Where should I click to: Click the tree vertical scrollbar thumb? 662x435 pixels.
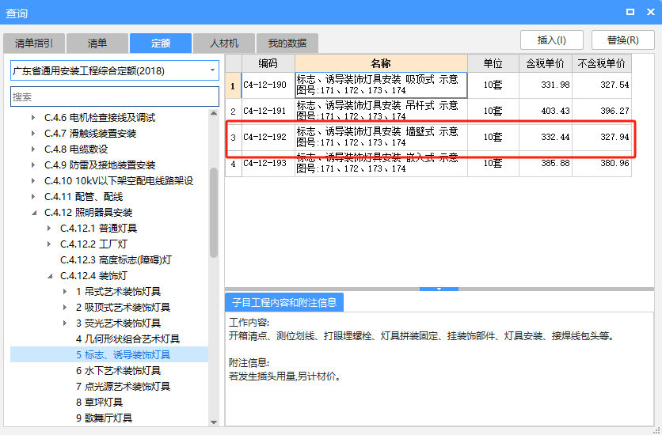(214, 213)
